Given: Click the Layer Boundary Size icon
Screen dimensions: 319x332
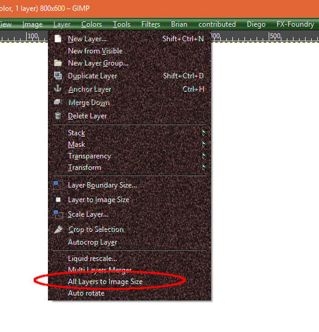Looking at the screenshot, I should click(x=58, y=185).
